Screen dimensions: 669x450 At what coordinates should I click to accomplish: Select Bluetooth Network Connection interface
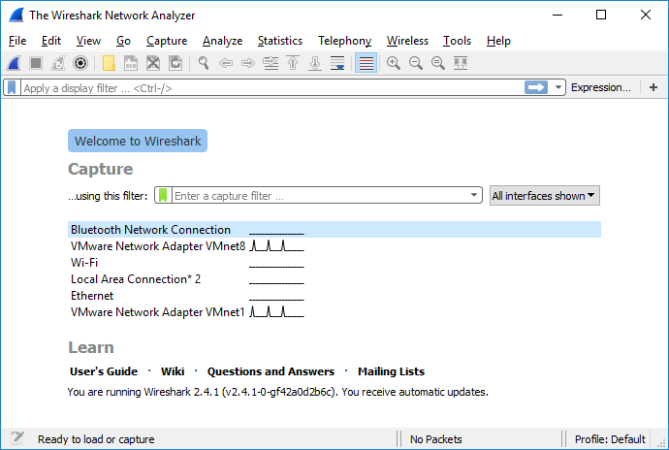coord(334,230)
